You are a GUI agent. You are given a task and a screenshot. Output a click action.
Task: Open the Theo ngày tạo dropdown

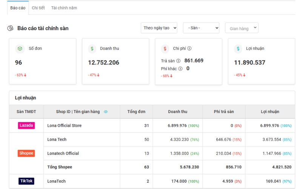coord(159,28)
